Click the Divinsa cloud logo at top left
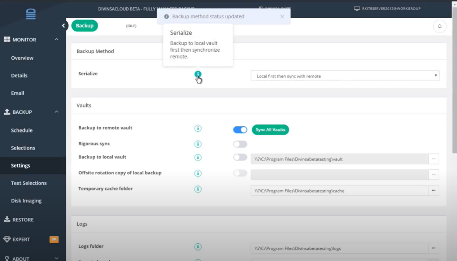457x261 pixels. pos(30,14)
